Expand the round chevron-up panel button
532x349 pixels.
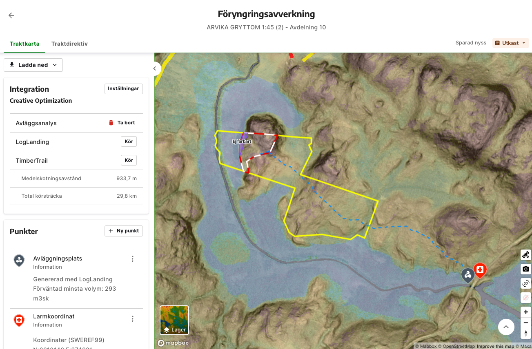tap(506, 327)
